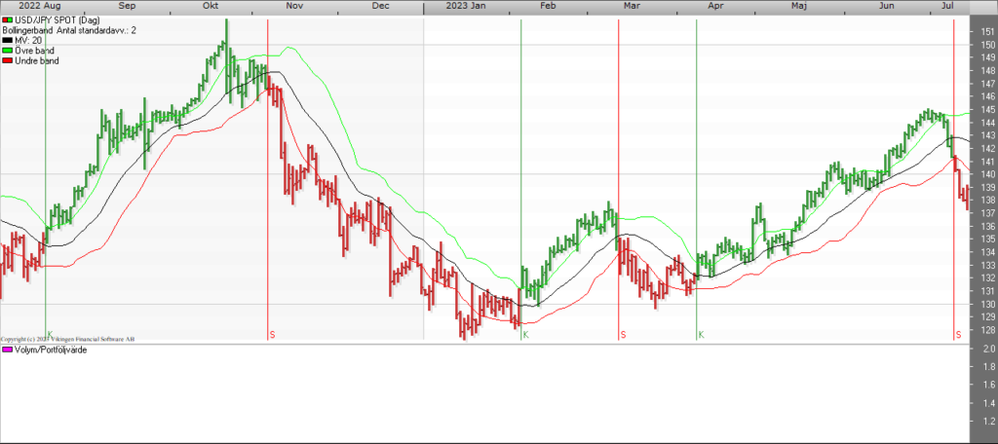The height and width of the screenshot is (444, 998).
Task: Click the 140 price level on right axis
Action: pyautogui.click(x=984, y=174)
